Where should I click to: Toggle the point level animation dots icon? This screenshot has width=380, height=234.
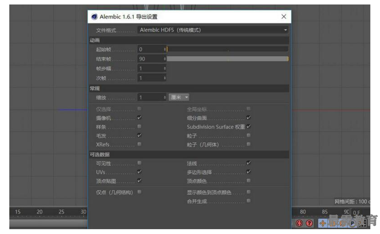pyautogui.click(x=362, y=223)
